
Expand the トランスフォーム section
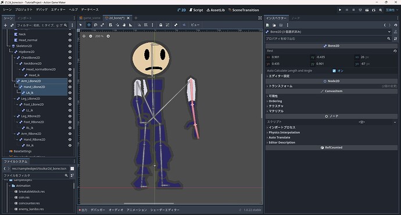280,86
